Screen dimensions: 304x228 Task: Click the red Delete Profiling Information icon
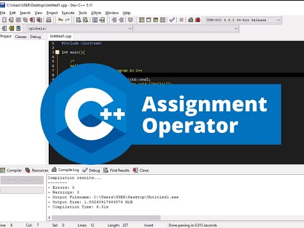tap(198, 20)
